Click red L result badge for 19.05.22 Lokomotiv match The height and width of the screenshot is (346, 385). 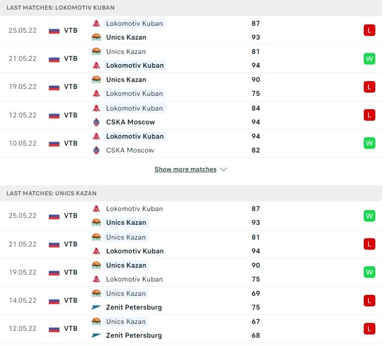369,87
